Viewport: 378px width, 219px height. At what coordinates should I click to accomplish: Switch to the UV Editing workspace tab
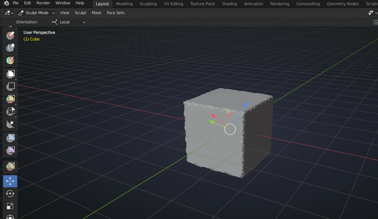pyautogui.click(x=173, y=4)
